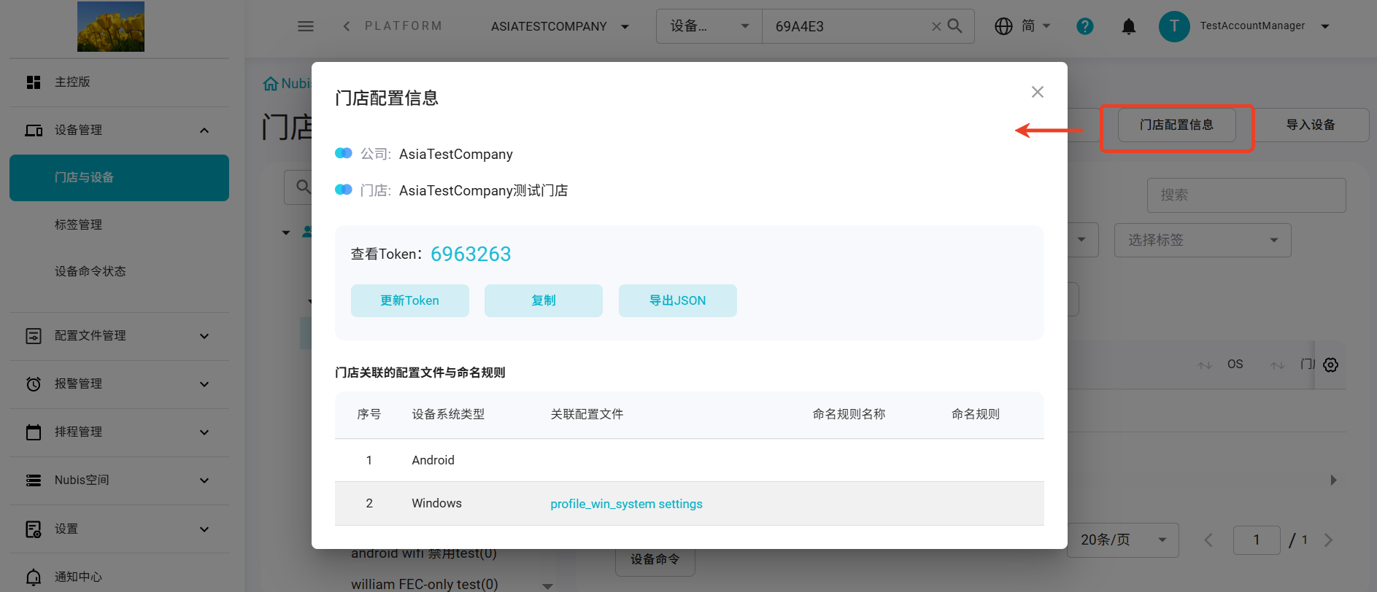Open the help question mark icon

1085,26
